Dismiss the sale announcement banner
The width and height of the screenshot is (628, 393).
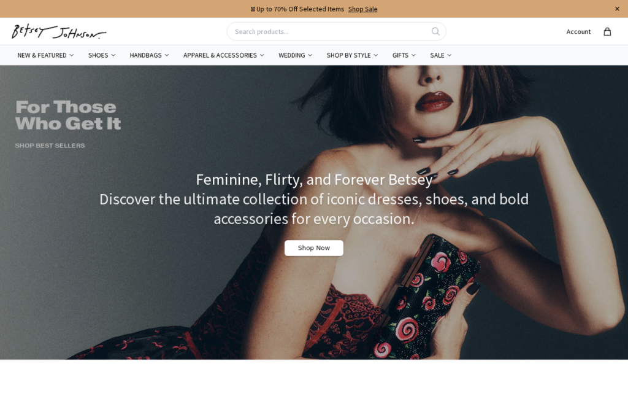tap(617, 9)
